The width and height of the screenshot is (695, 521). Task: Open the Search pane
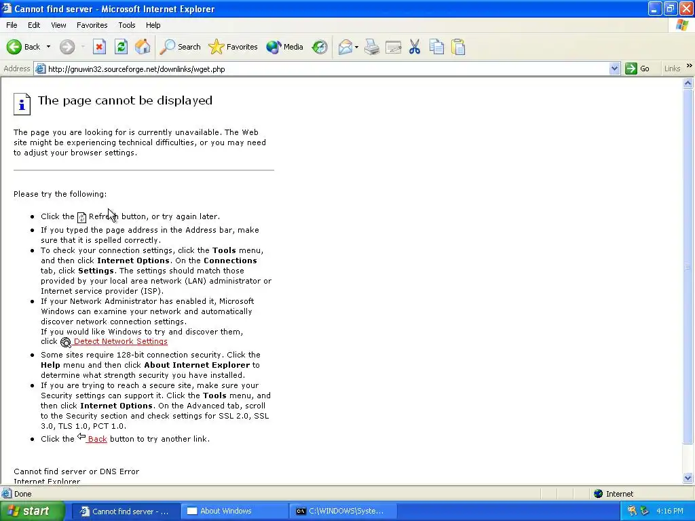click(180, 47)
